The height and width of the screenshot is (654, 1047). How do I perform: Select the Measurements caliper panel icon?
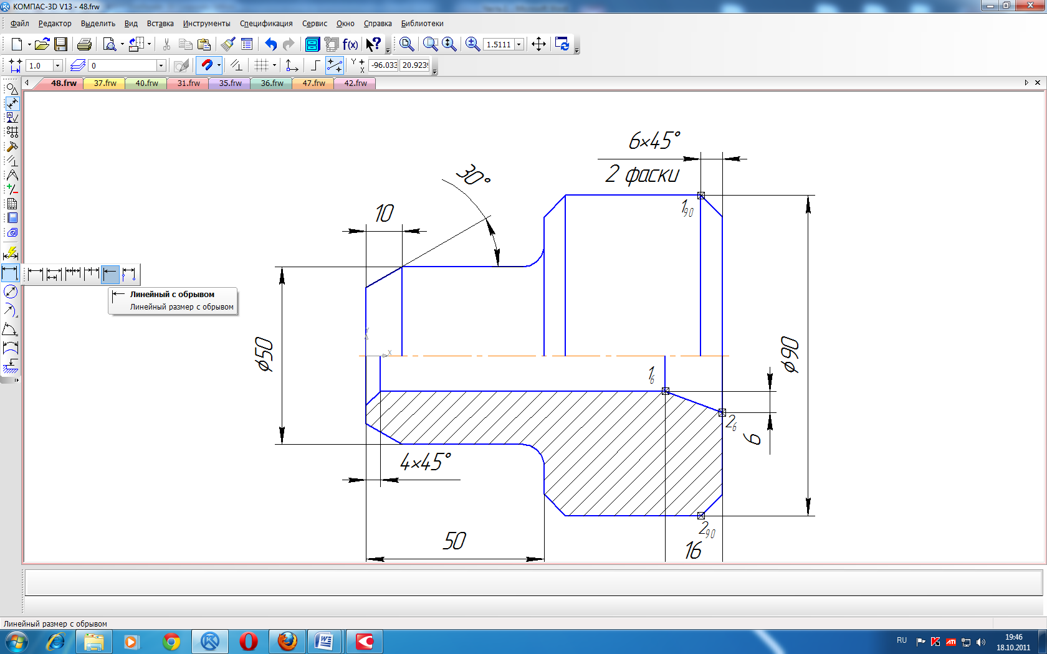(x=12, y=175)
